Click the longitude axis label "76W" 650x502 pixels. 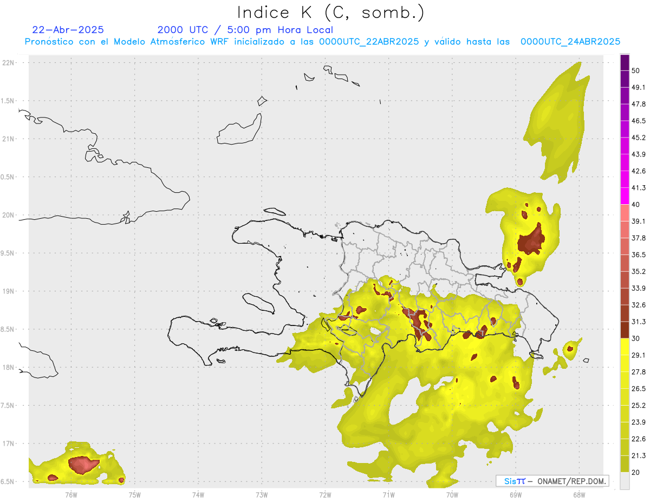tap(71, 495)
